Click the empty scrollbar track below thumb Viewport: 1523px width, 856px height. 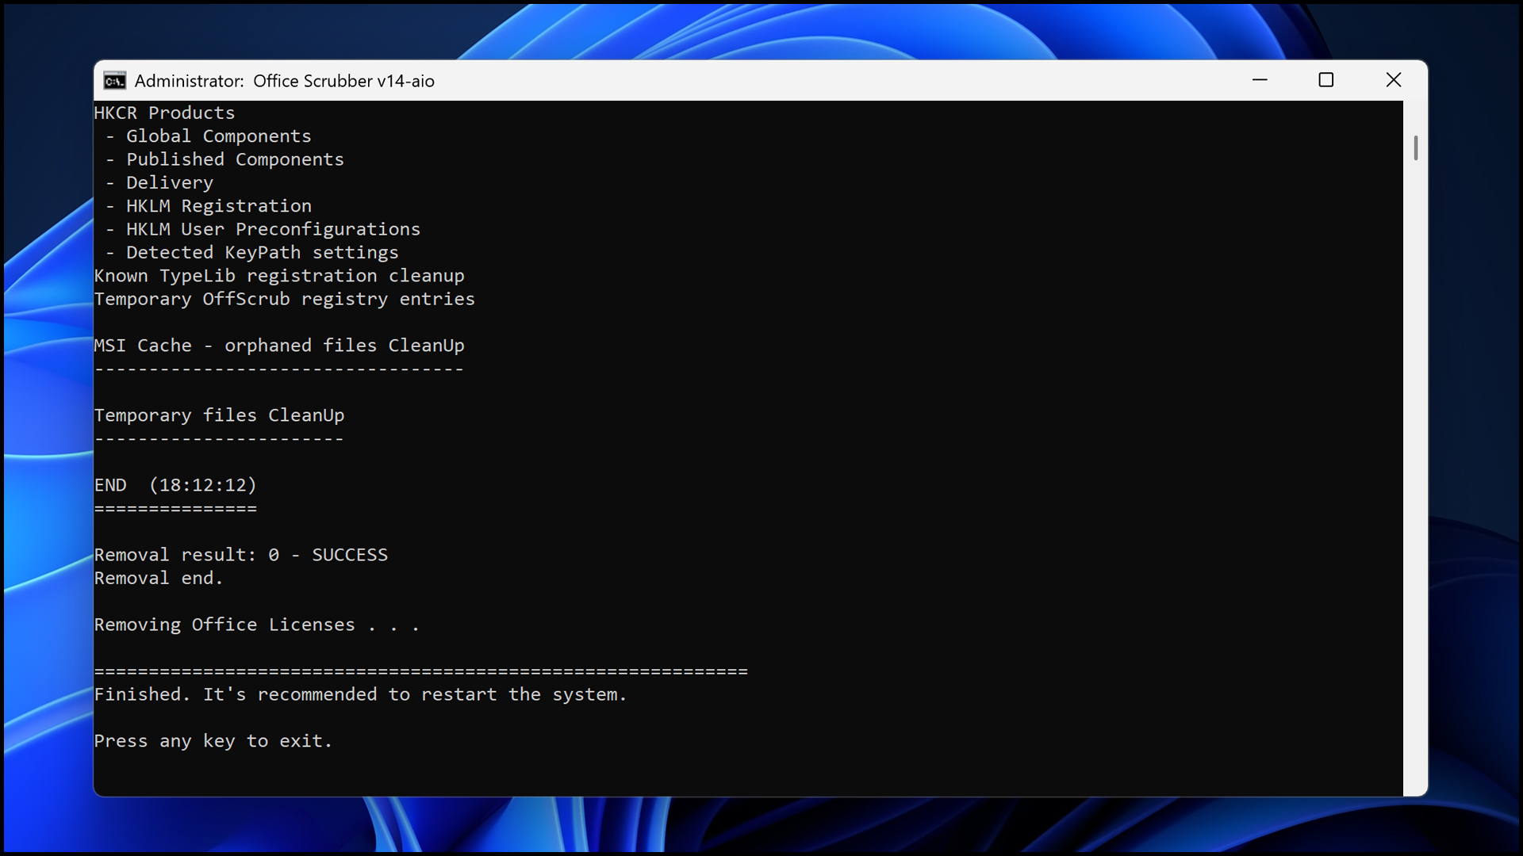point(1416,476)
